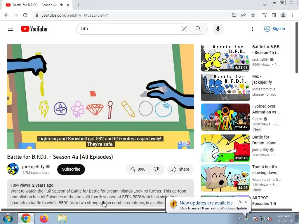The image size is (299, 224).
Task: Go forward in browser history
Action: [16, 15]
